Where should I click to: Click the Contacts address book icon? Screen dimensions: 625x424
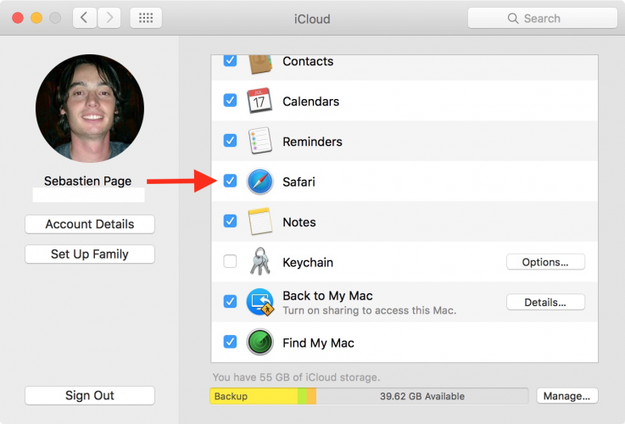260,64
